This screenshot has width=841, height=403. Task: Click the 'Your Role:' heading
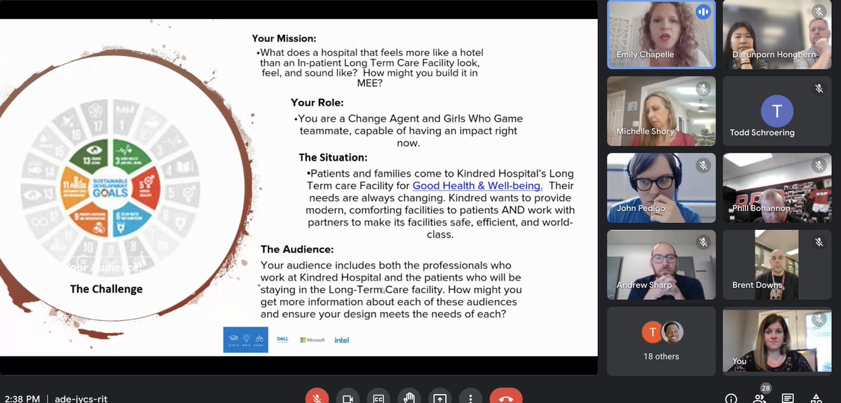pos(317,103)
